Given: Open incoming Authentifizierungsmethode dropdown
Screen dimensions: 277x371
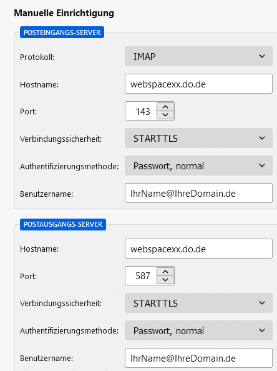Looking at the screenshot, I should point(198,166).
